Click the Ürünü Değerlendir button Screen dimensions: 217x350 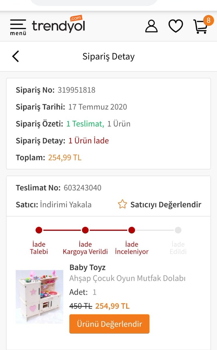109,324
